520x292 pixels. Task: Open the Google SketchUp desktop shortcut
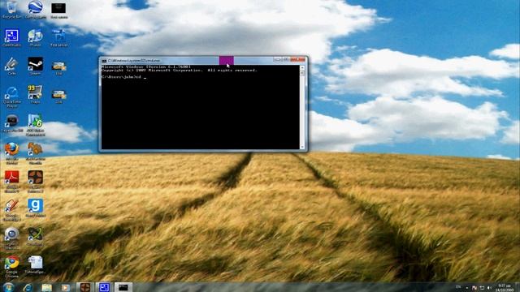[11, 209]
